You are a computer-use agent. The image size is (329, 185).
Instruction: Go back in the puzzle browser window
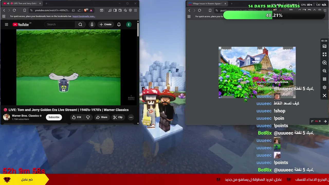[189, 11]
